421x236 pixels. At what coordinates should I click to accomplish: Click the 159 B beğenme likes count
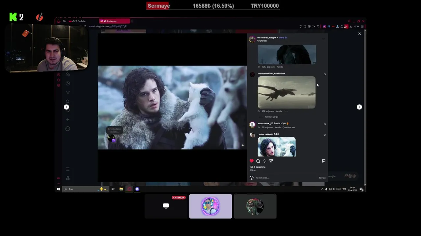pyautogui.click(x=258, y=167)
